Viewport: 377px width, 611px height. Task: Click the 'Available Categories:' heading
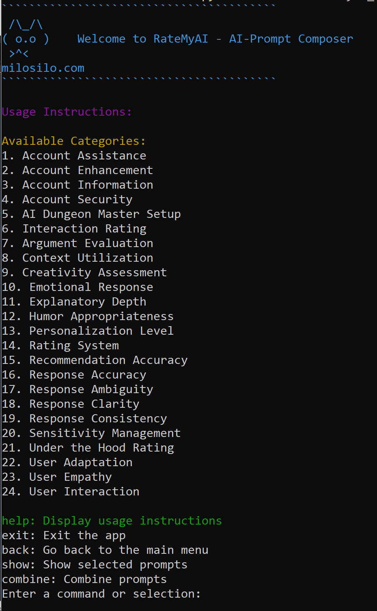click(73, 141)
